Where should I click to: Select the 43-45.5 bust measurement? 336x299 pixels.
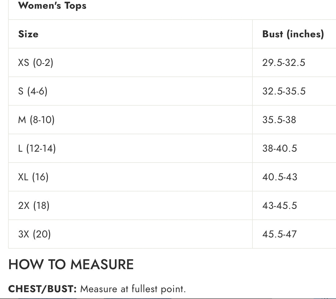click(x=280, y=205)
